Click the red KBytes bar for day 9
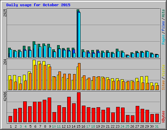The height and width of the screenshot is (130, 167). point(49,110)
